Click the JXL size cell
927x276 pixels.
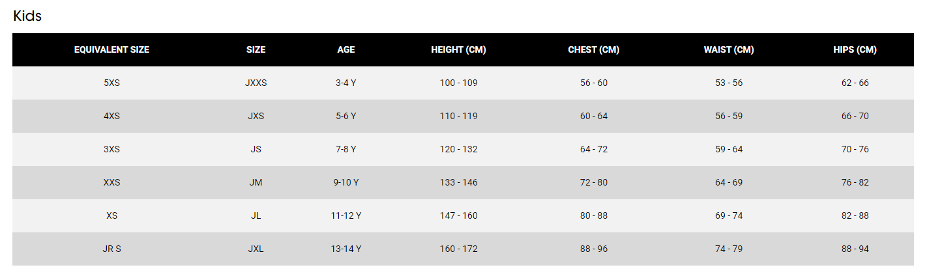point(256,249)
